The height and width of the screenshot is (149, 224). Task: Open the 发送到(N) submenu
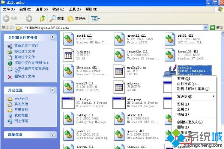pyautogui.click(x=194, y=97)
